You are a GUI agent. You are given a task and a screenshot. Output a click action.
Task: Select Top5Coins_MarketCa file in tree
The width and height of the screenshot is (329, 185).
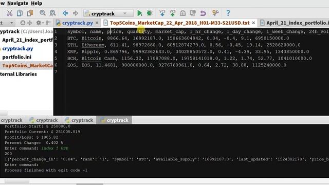pyautogui.click(x=27, y=66)
